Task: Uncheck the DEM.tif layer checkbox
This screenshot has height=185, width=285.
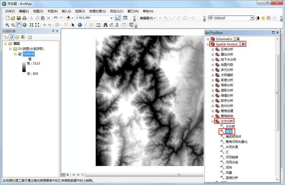Action: tap(20, 54)
